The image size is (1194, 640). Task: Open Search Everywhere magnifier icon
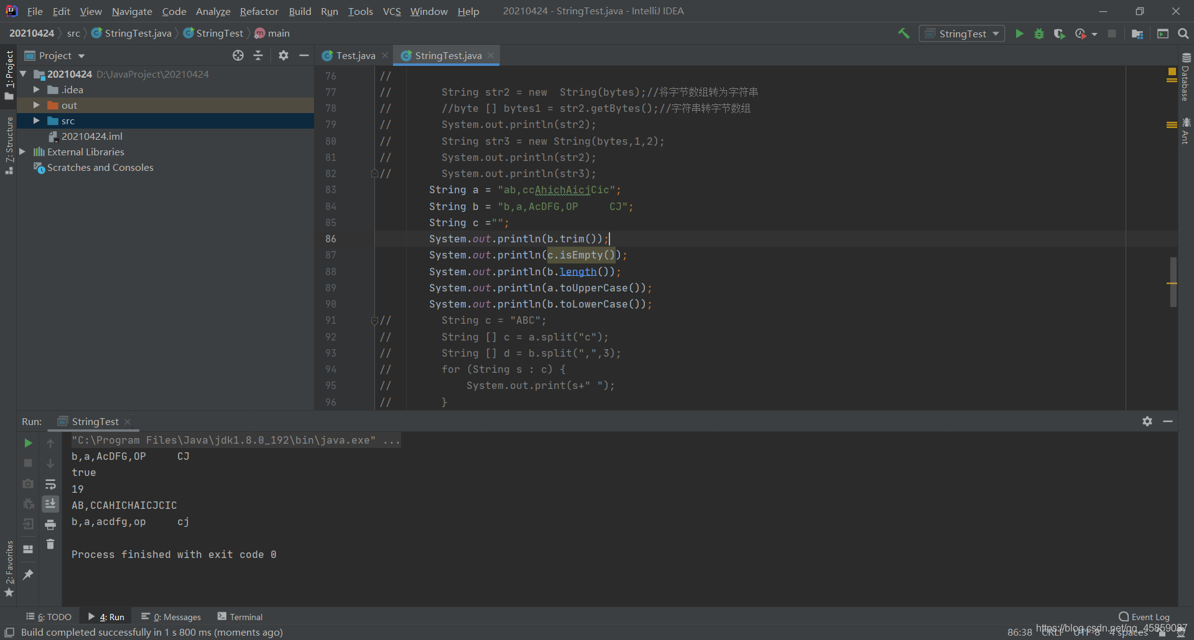1183,34
